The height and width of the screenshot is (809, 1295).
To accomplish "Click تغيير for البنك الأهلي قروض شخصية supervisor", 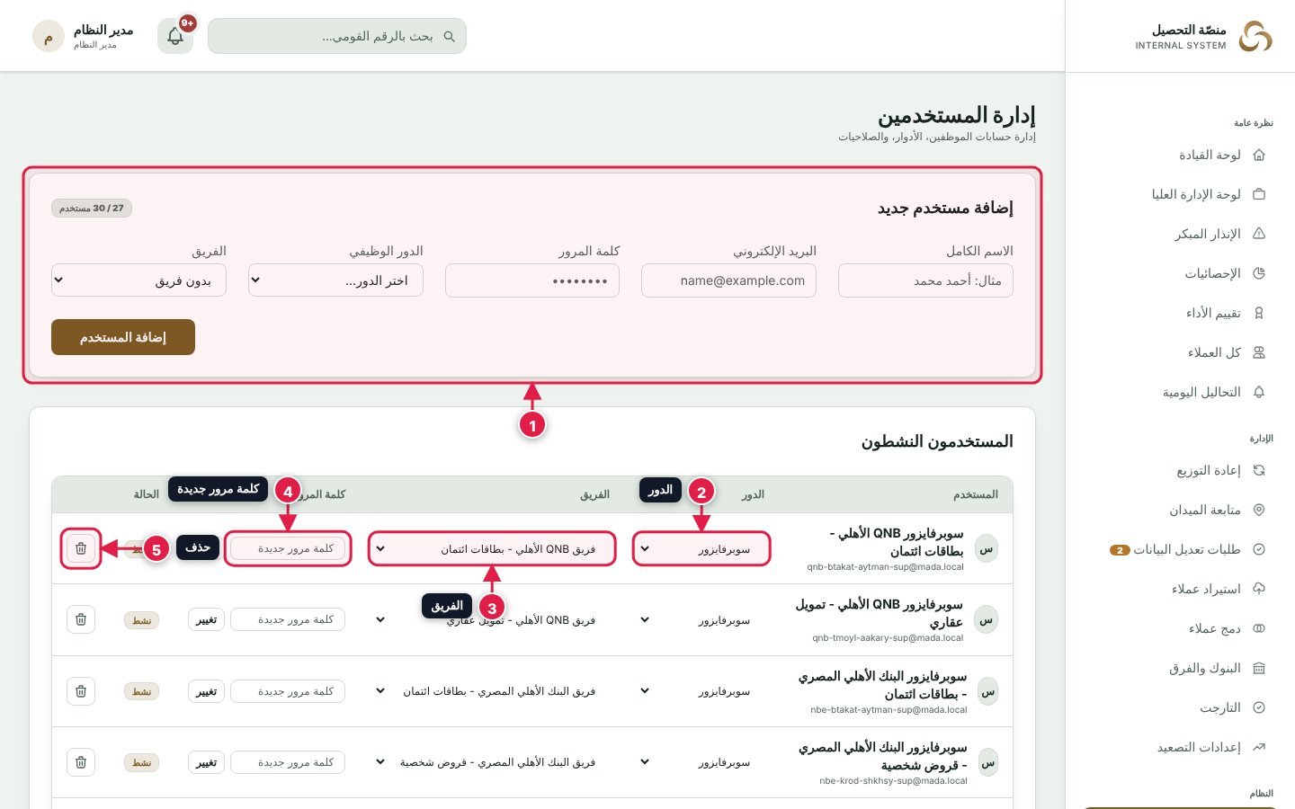I will (x=206, y=762).
